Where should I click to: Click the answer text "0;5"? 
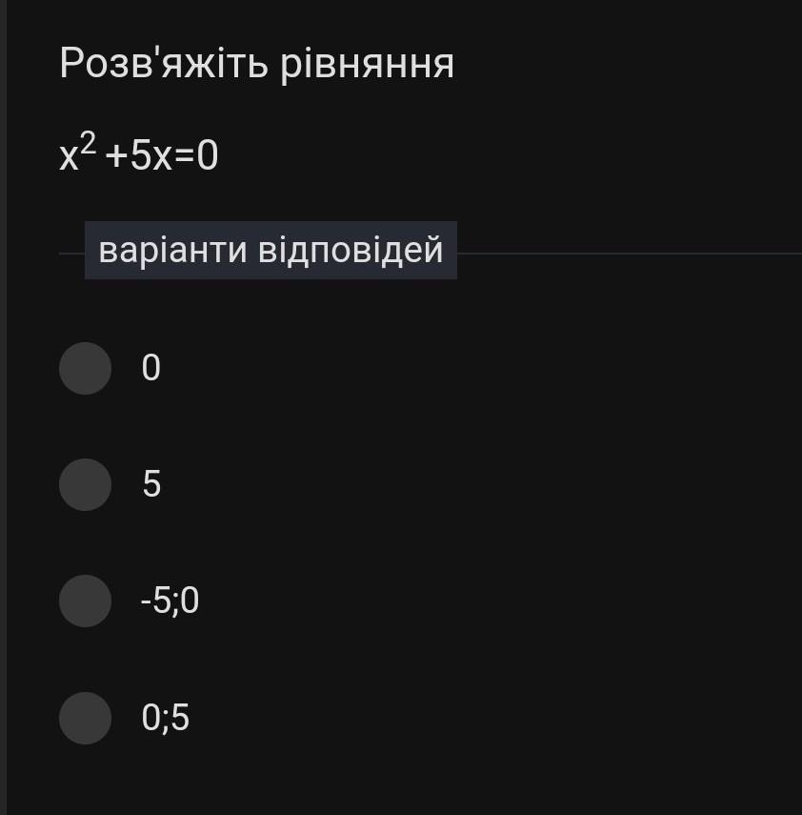[166, 718]
